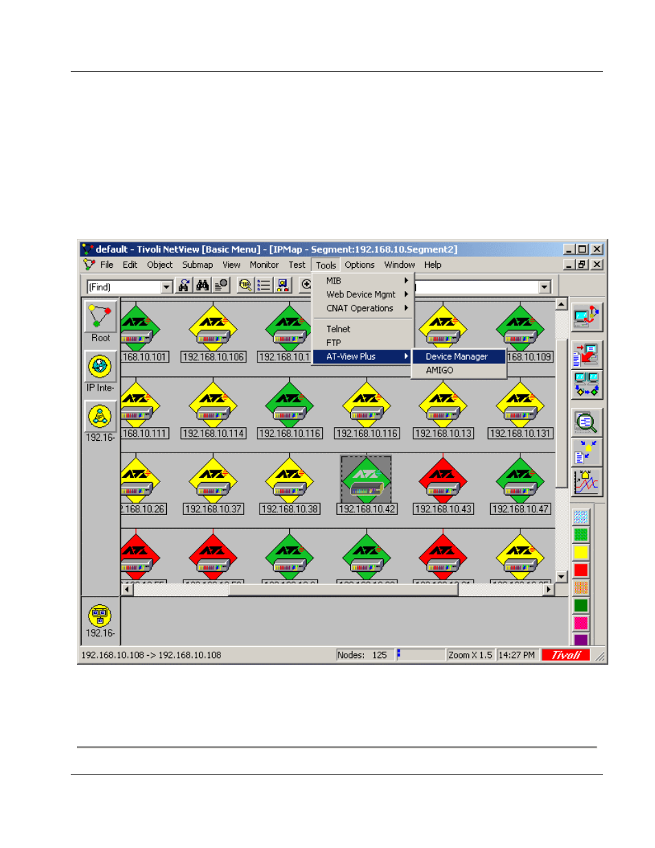Select AT-View Plus menu entry
This screenshot has height=848, width=655.
[x=363, y=356]
